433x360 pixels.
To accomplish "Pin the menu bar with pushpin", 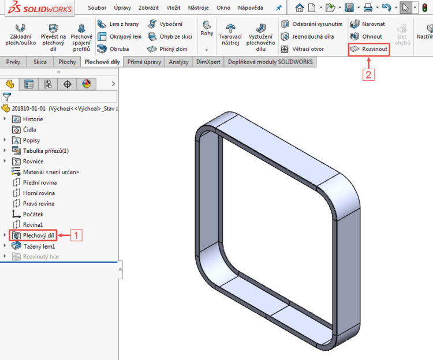I will click(x=279, y=7).
